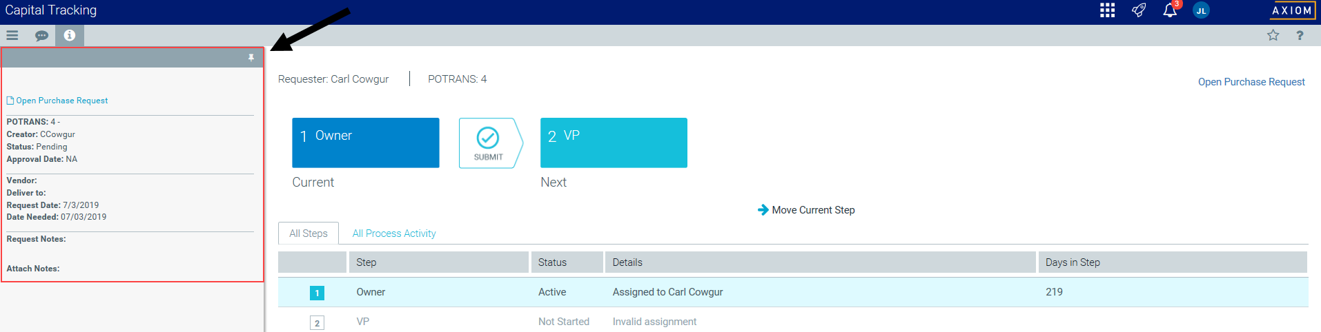The height and width of the screenshot is (332, 1321).
Task: Select the Owner row in steps table
Action: pyautogui.click(x=371, y=292)
